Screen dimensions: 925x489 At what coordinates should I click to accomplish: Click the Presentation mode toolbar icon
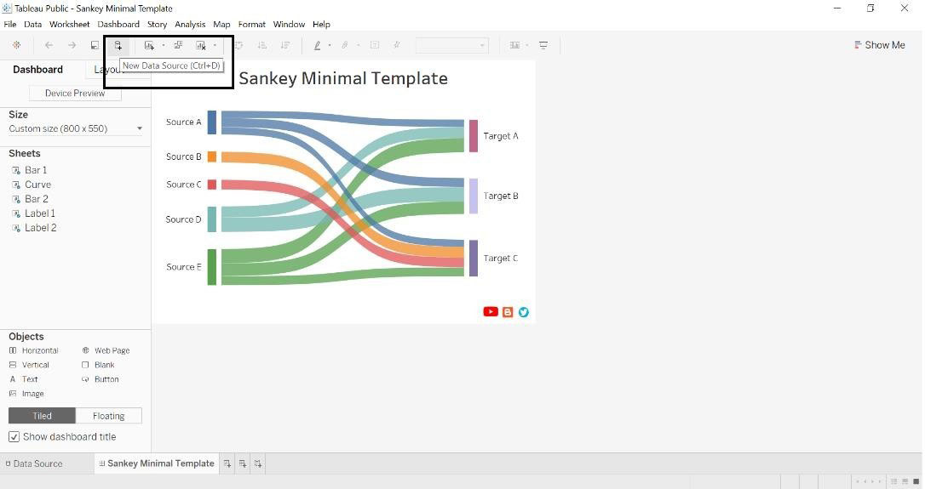coord(543,45)
